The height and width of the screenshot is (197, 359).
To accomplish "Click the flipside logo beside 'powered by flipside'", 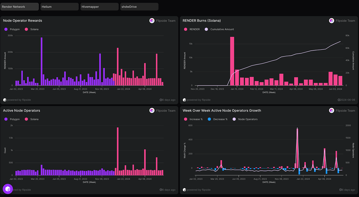I will pyautogui.click(x=5, y=100).
